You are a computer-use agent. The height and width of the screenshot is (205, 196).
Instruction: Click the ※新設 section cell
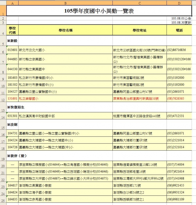point(13,41)
